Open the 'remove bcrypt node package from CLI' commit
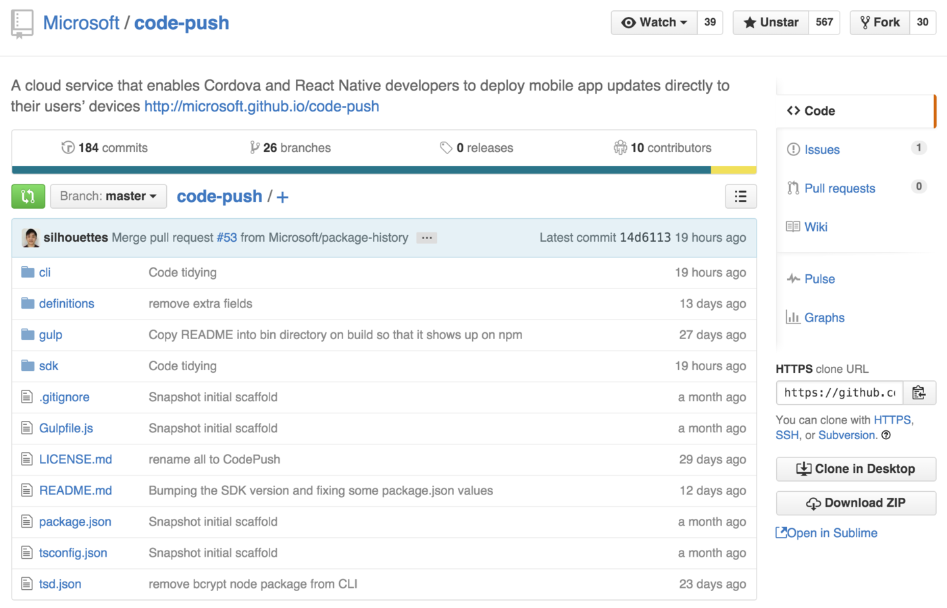 pos(253,584)
